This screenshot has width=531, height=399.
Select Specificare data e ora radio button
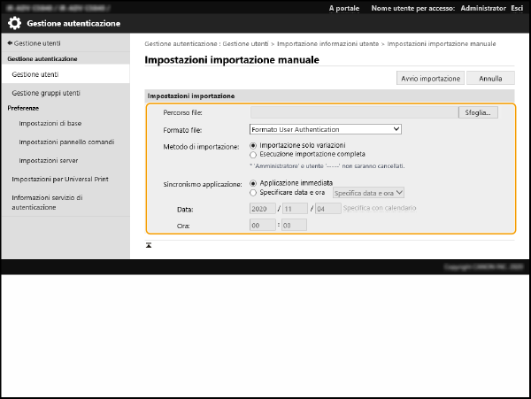pyautogui.click(x=254, y=192)
